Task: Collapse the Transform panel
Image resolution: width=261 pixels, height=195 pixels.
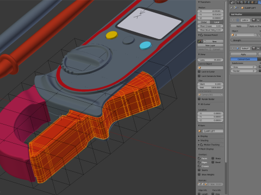Action: coord(199,2)
